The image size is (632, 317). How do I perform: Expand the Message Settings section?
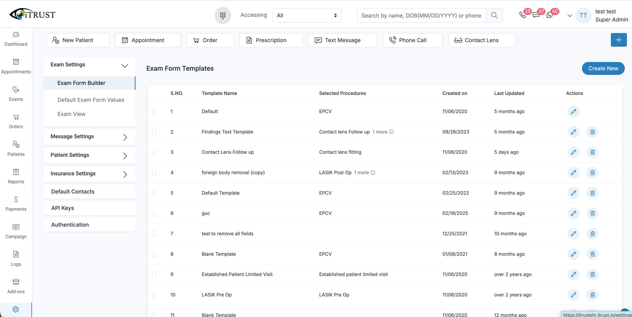click(x=125, y=137)
